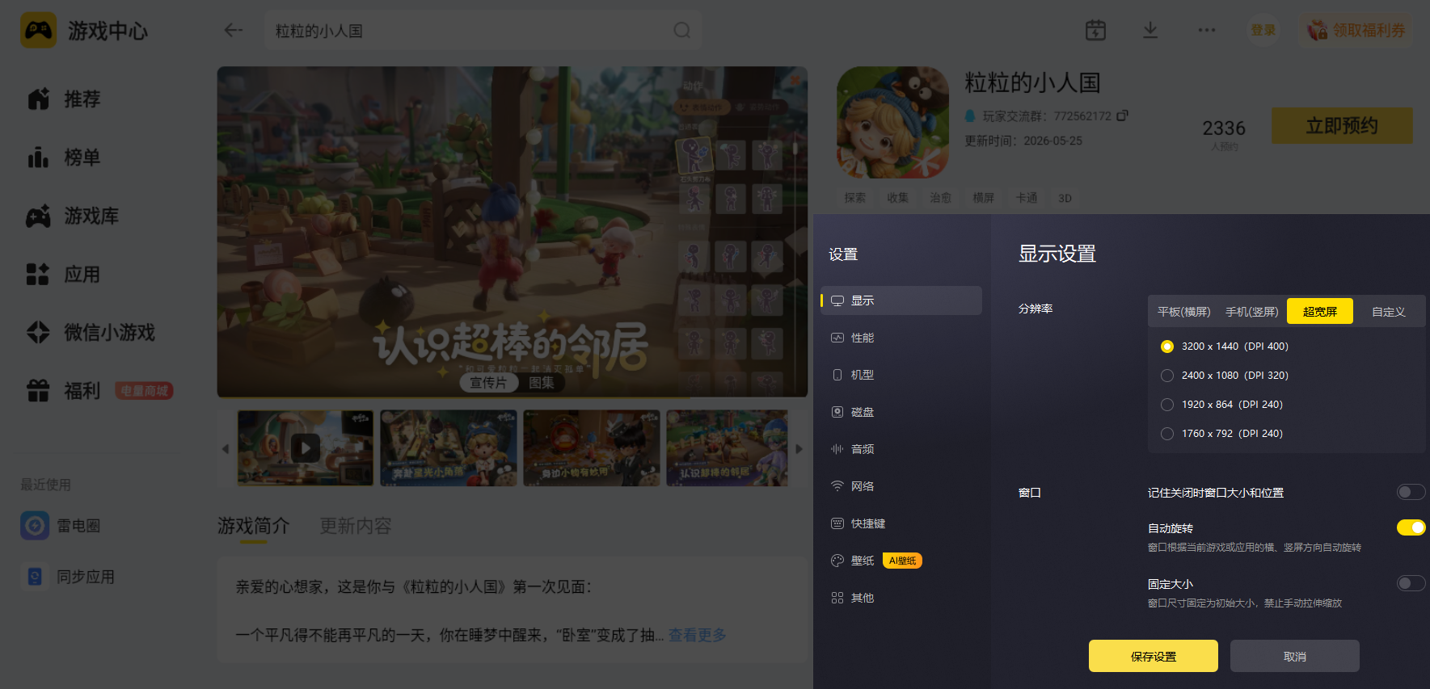Open the 游戏简介 tab
This screenshot has height=689, width=1430.
[253, 526]
